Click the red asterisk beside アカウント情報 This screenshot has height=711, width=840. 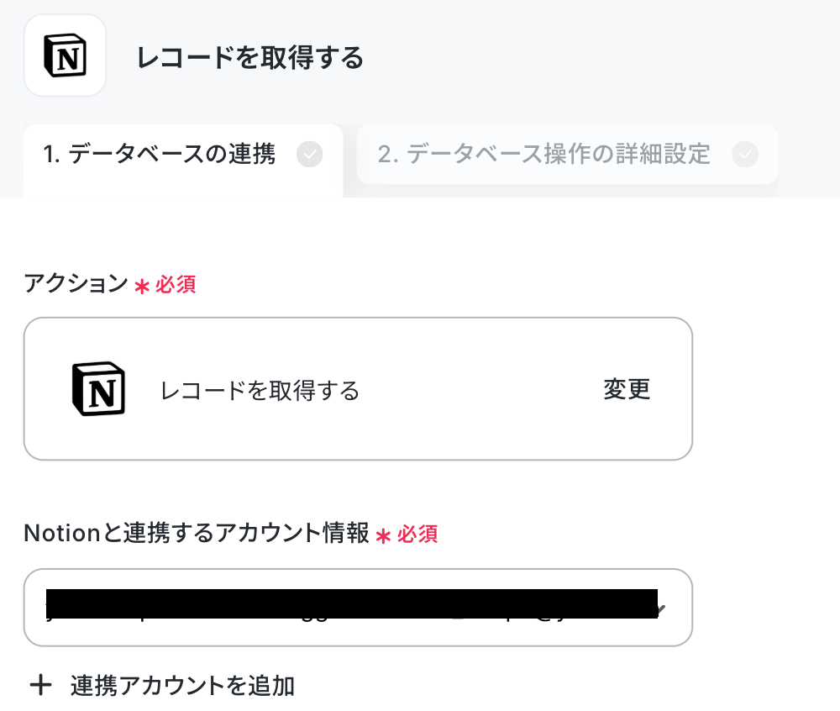384,536
